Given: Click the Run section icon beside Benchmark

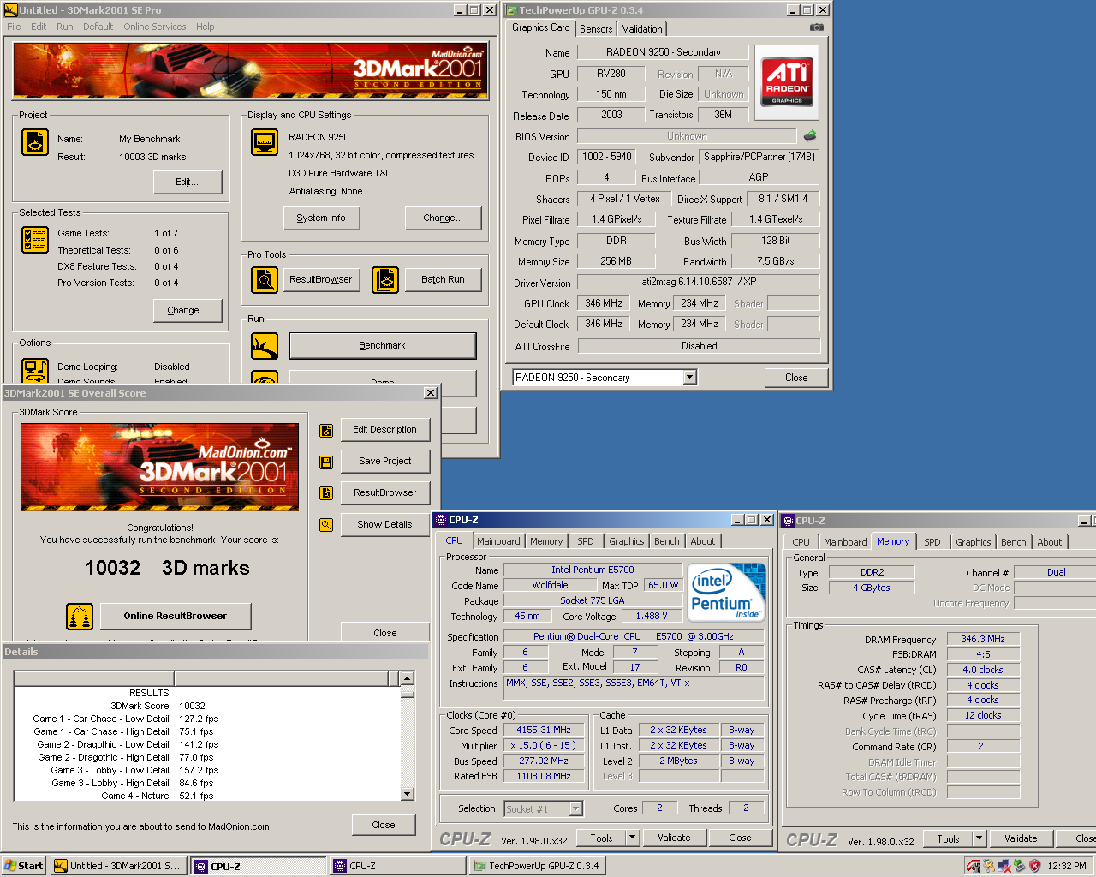Looking at the screenshot, I should point(265,346).
